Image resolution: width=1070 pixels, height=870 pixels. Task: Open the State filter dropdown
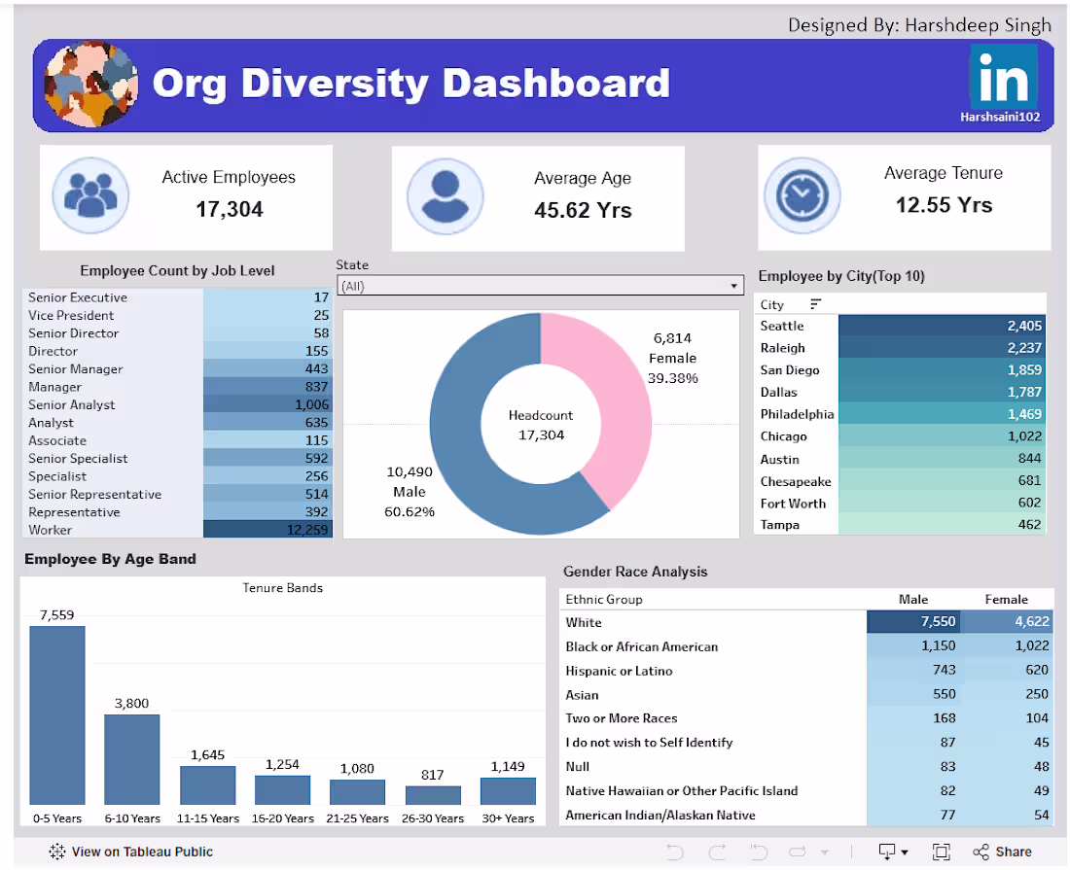[541, 286]
